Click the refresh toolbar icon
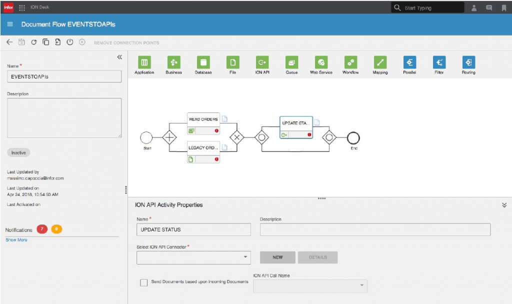512x304 pixels. click(33, 42)
